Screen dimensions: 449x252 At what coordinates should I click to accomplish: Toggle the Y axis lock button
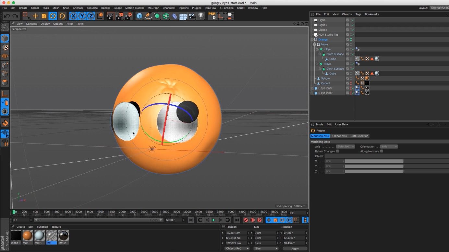point(82,16)
